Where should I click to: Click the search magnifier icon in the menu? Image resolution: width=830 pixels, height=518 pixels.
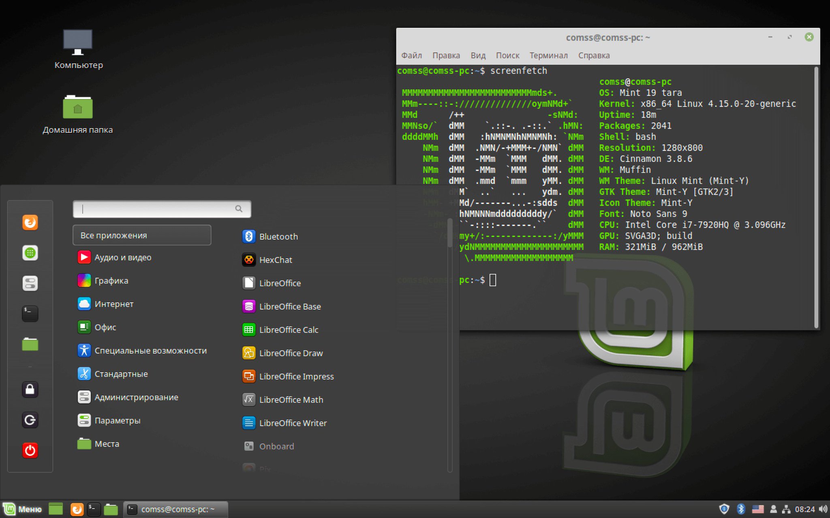[239, 209]
